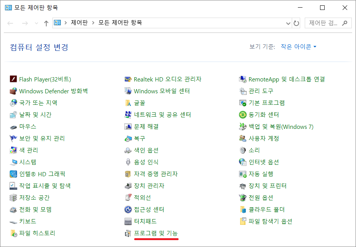Select 모든 제어판 항목 in the breadcrumb
The width and height of the screenshot is (356, 247).
click(120, 23)
